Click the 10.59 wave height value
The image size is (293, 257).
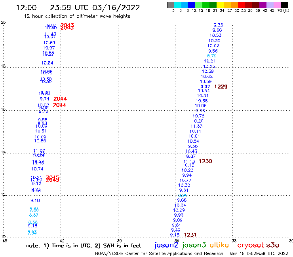point(206,81)
